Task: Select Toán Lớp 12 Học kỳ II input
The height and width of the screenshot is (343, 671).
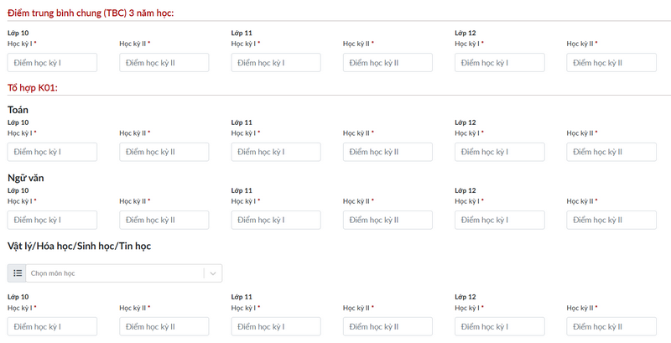Action: 611,152
